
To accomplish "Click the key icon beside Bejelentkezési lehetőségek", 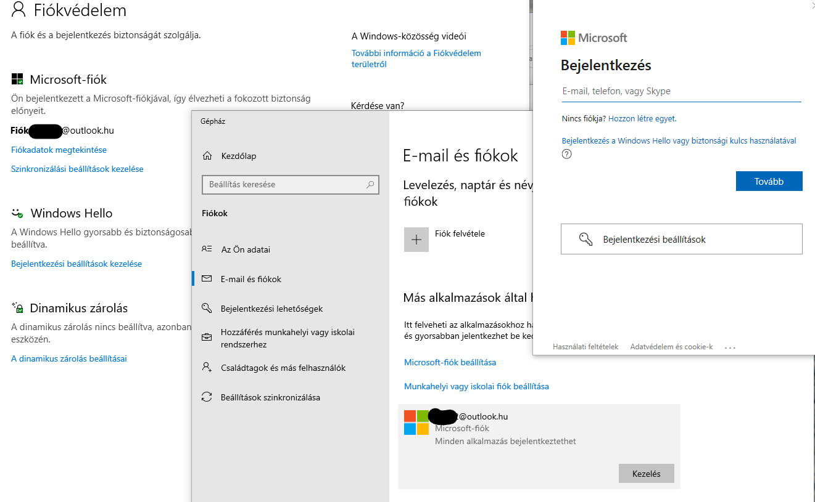I will 207,309.
